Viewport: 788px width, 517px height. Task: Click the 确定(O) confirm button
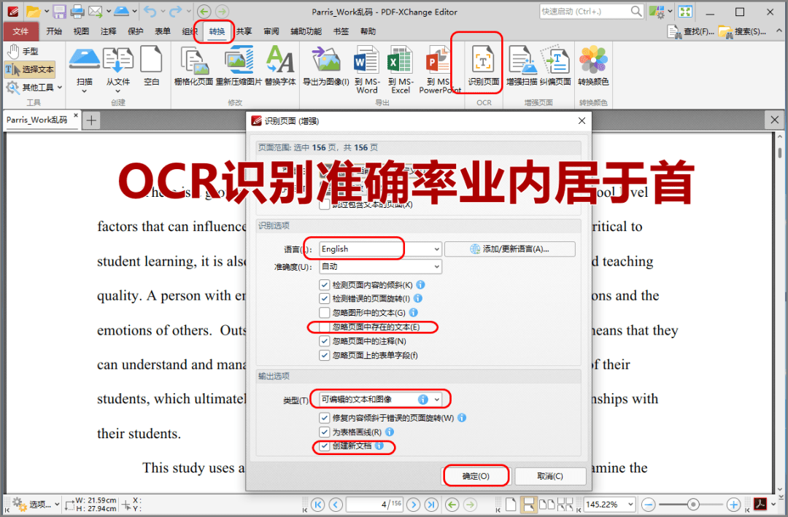[476, 475]
